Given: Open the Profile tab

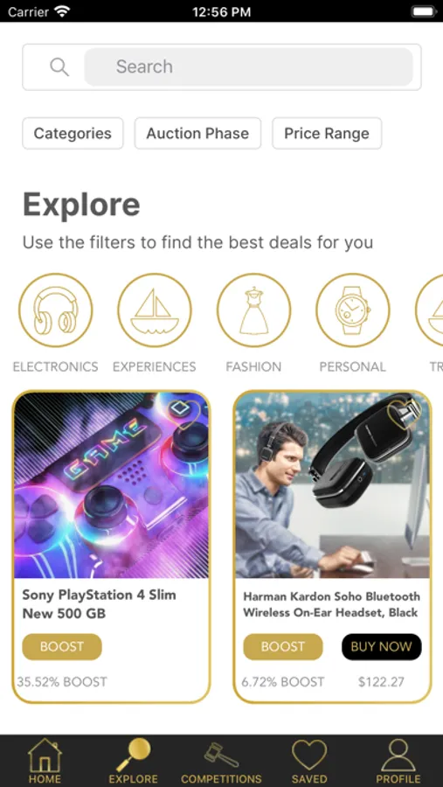Looking at the screenshot, I should pos(398,761).
